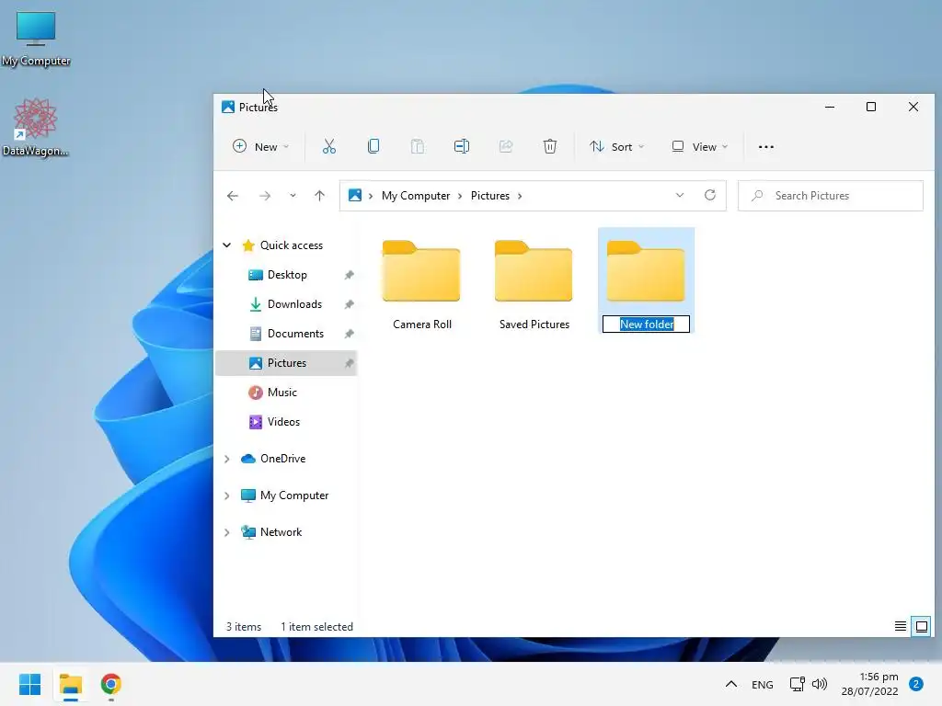Click the New folder name edit box

click(646, 325)
